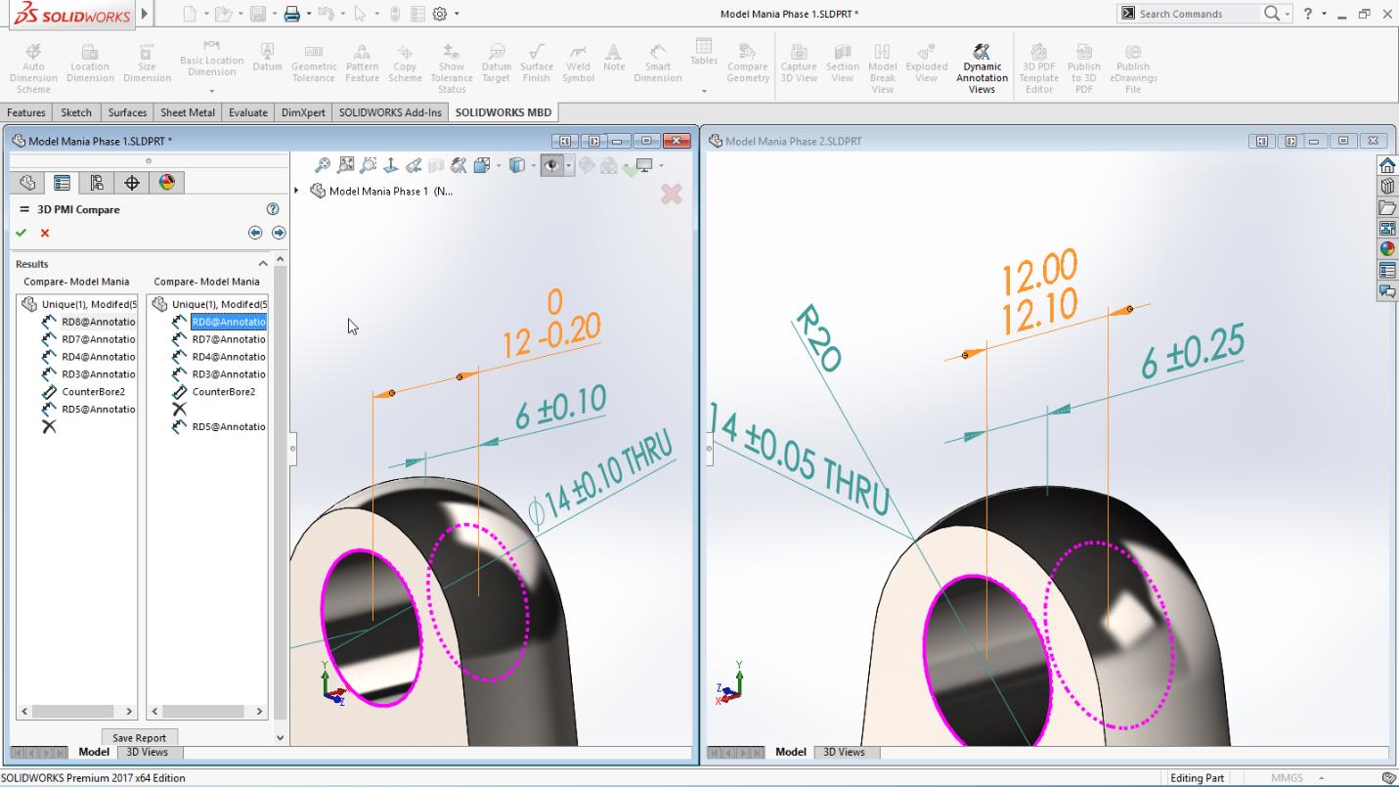Open the Dynamic Annotation Views tool
This screenshot has height=787, width=1399.
[x=981, y=61]
